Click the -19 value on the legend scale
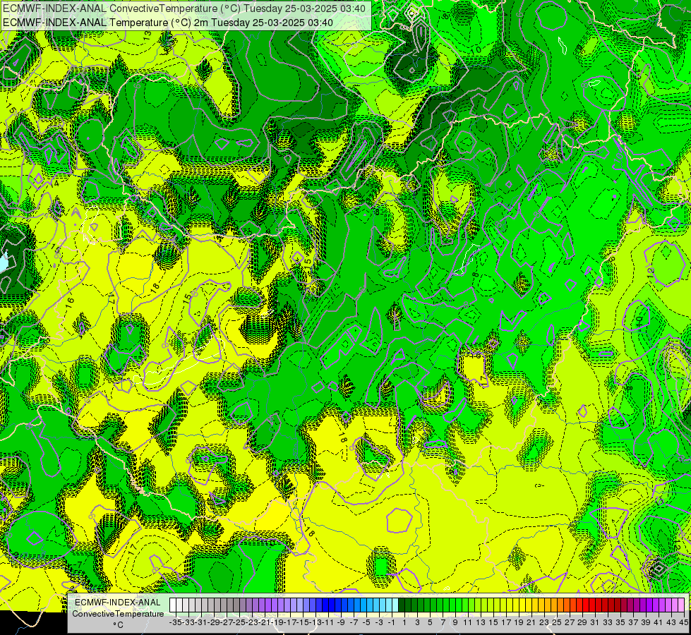Image resolution: width=691 pixels, height=635 pixels. click(x=277, y=622)
